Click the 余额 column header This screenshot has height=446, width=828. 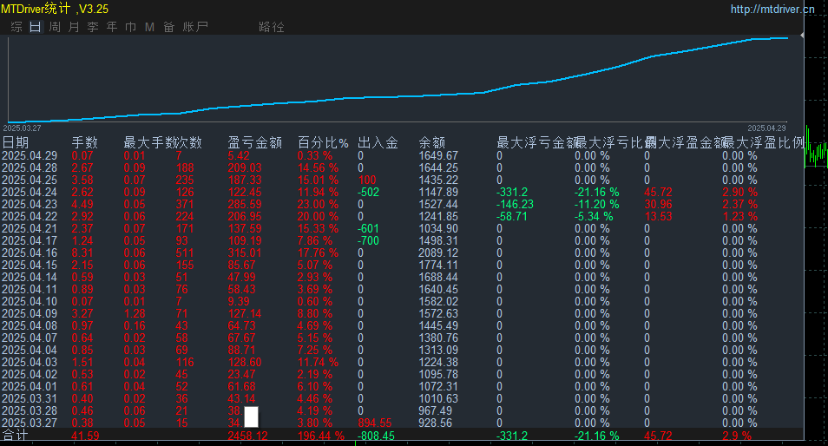coord(432,142)
